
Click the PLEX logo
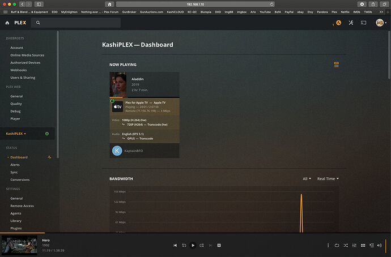tap(20, 23)
